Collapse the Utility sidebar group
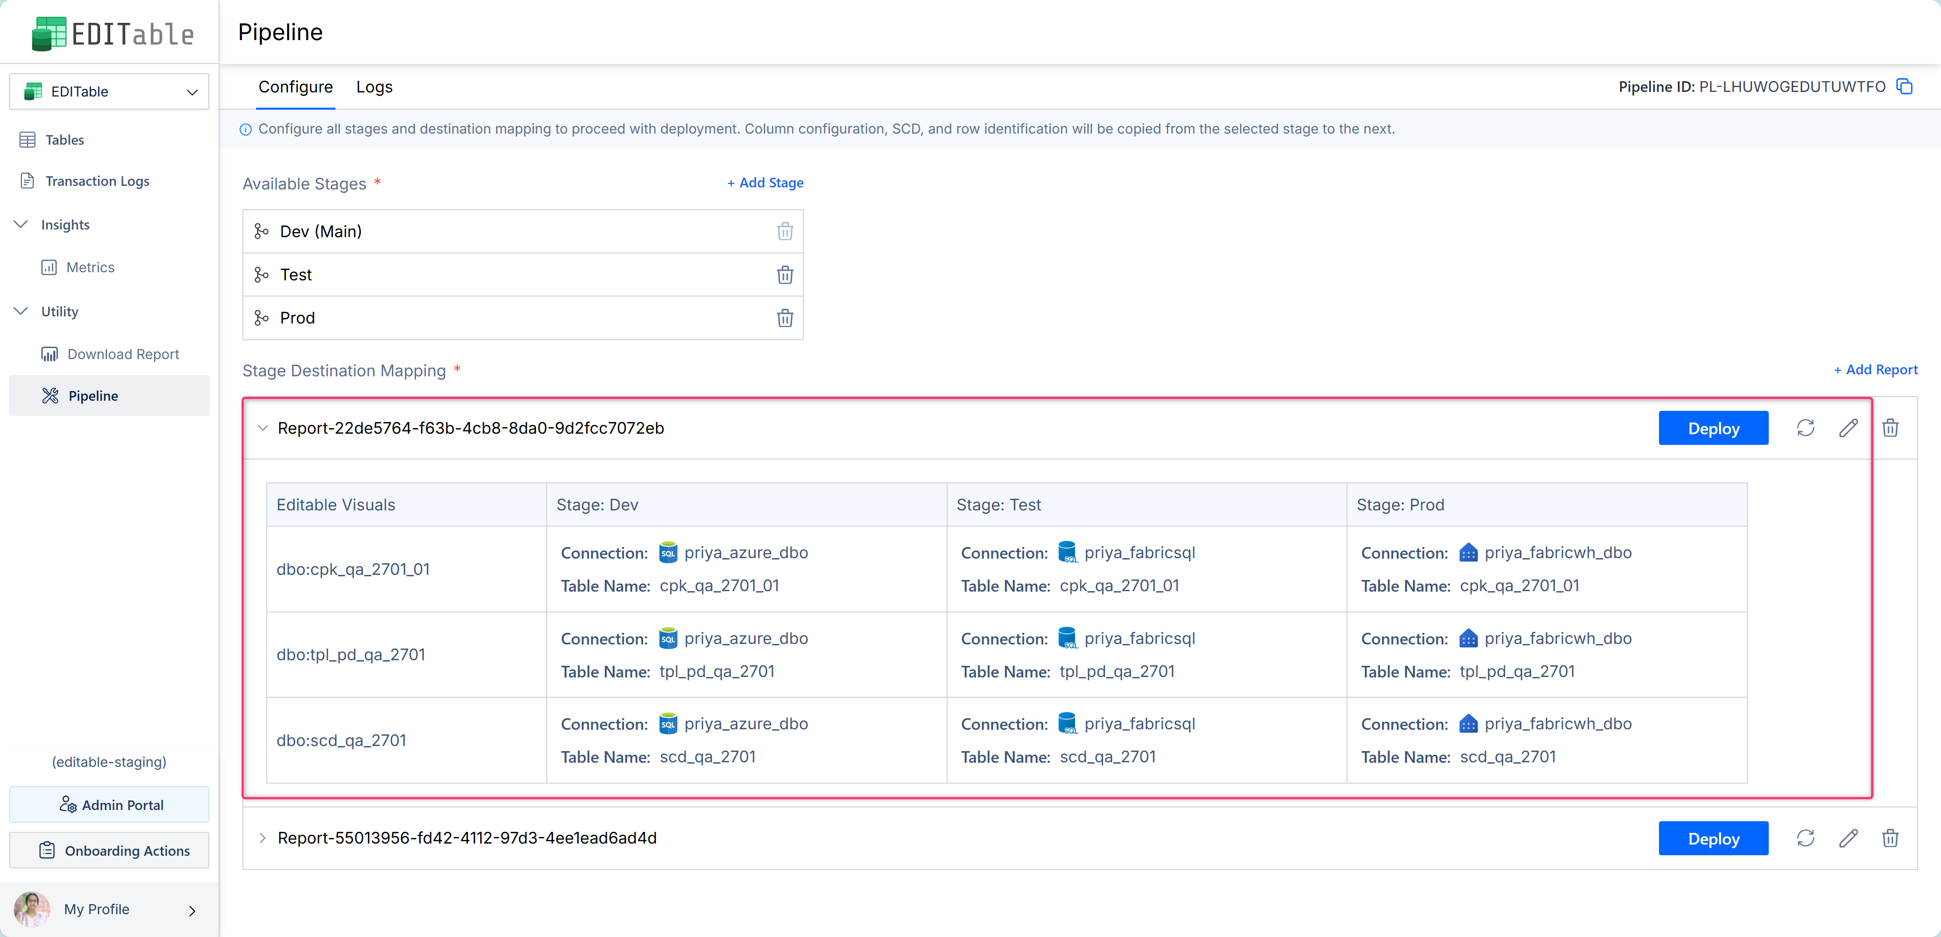Image resolution: width=1941 pixels, height=937 pixels. [x=21, y=311]
